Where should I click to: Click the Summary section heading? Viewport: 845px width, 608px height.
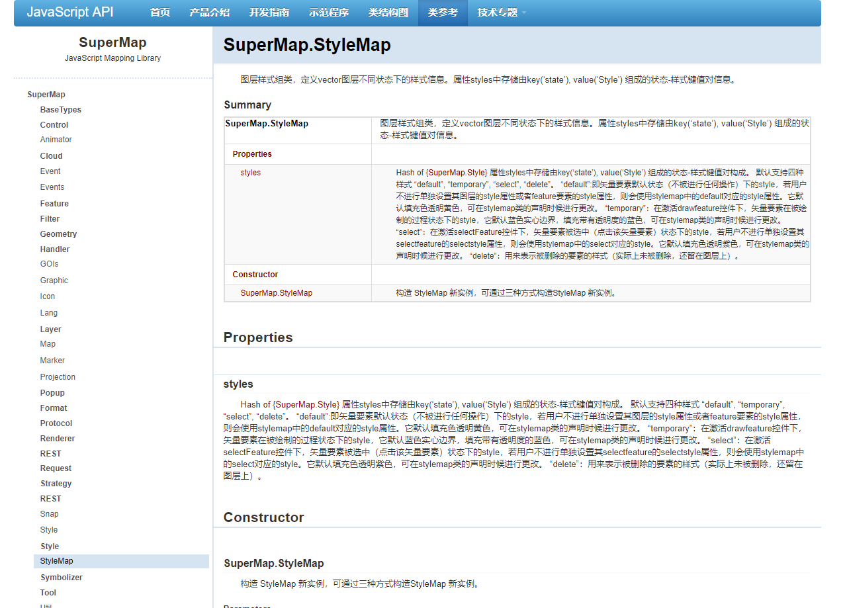point(247,105)
